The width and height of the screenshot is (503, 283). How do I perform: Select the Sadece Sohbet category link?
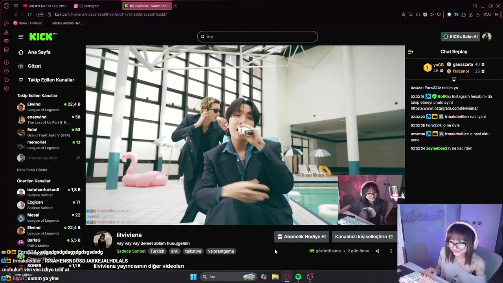(x=131, y=251)
